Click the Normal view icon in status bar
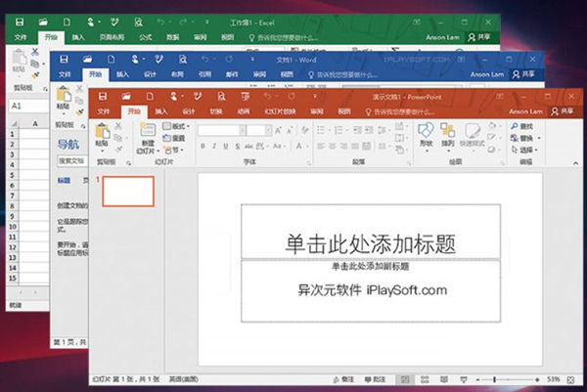587x392 pixels. (x=405, y=379)
